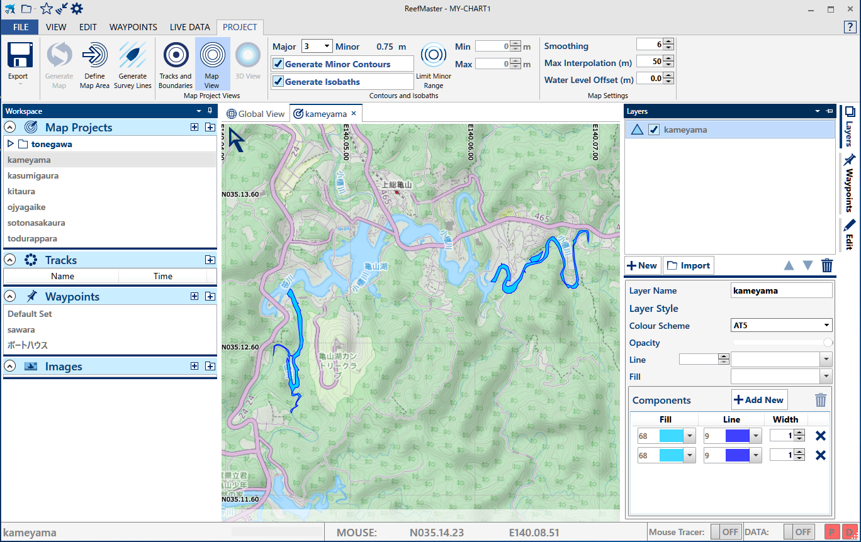Open the VIEW ribbon tab
The width and height of the screenshot is (861, 542).
(x=56, y=27)
